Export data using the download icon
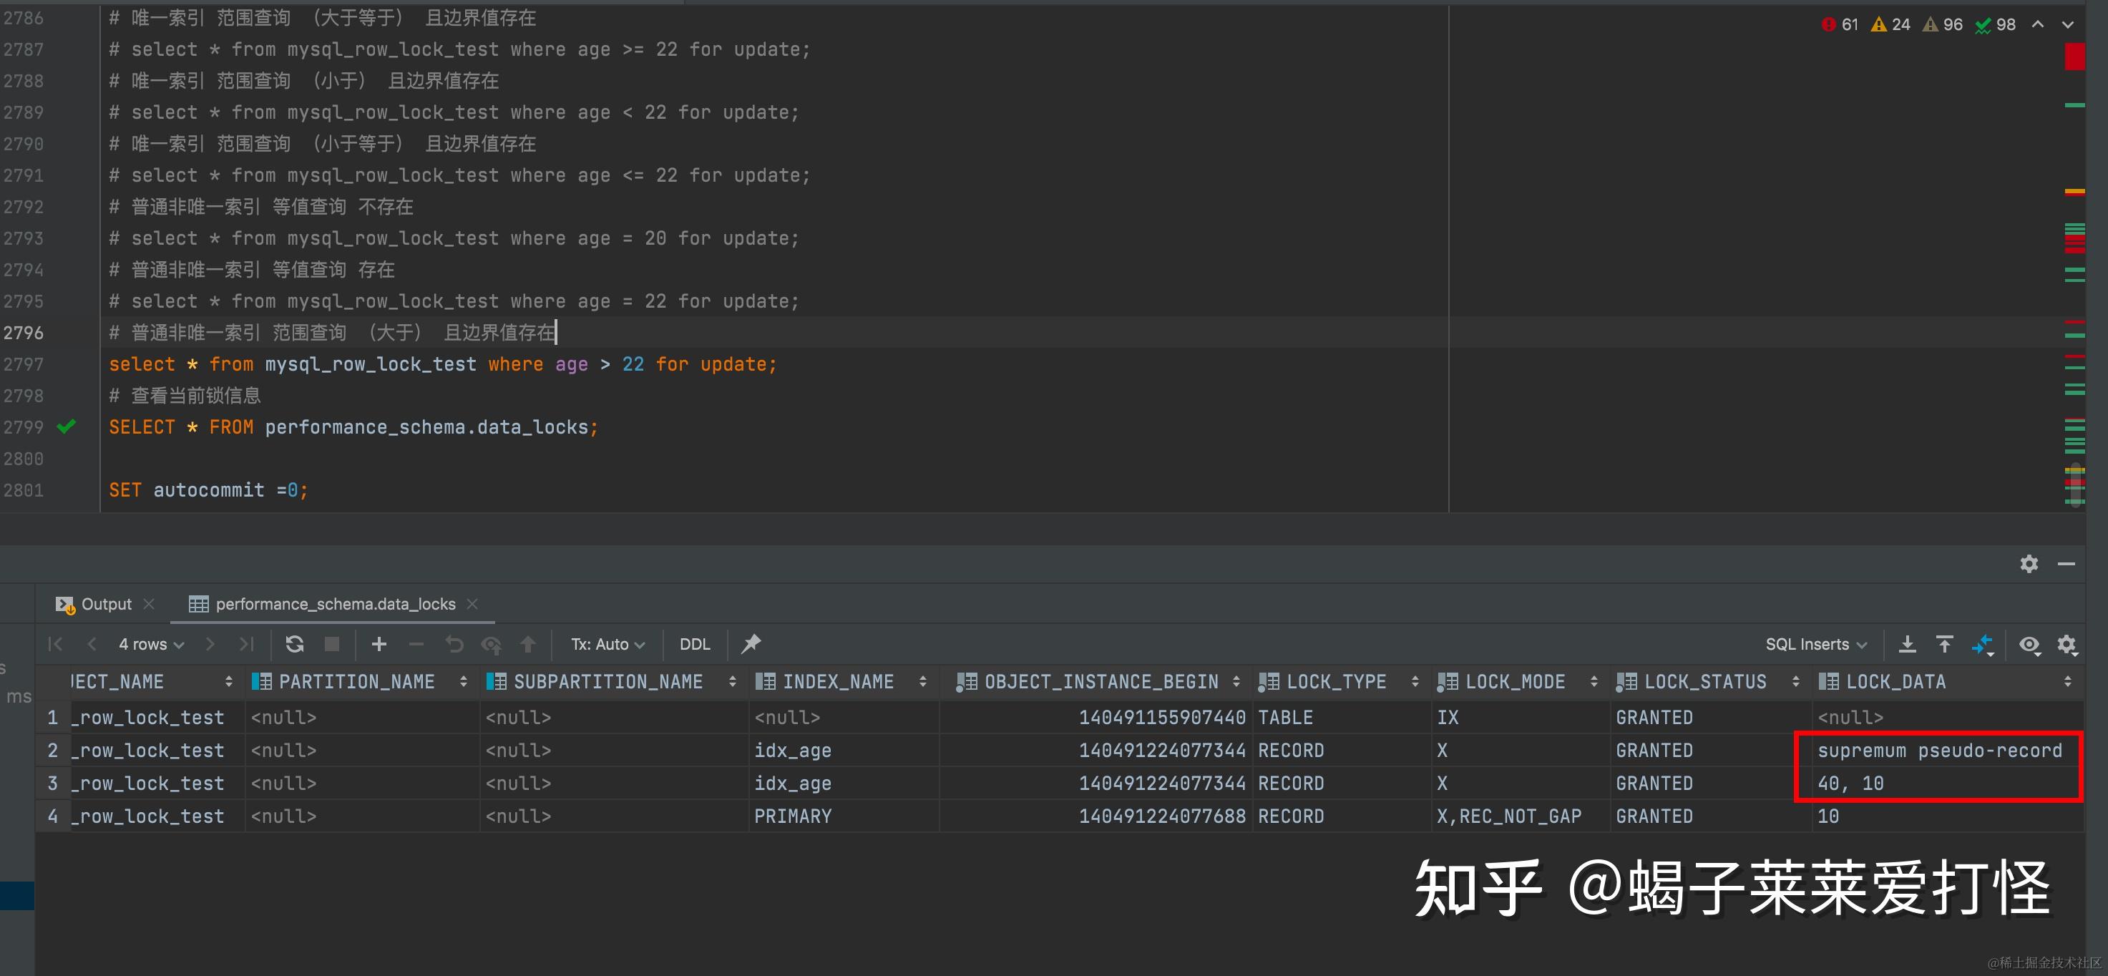This screenshot has height=976, width=2108. point(1908,644)
